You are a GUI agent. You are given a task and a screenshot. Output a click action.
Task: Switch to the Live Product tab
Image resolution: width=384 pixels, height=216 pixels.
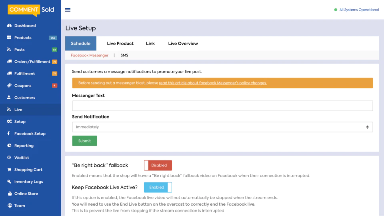pyautogui.click(x=120, y=43)
